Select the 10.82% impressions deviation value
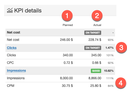The image size is (127, 99). tap(109, 71)
